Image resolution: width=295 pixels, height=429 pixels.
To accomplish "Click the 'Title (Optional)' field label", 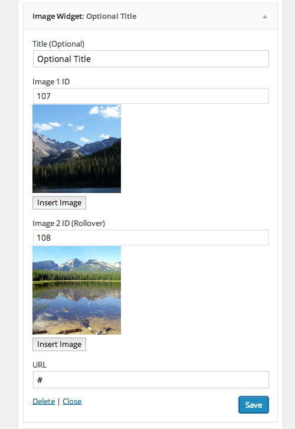I will pyautogui.click(x=58, y=44).
